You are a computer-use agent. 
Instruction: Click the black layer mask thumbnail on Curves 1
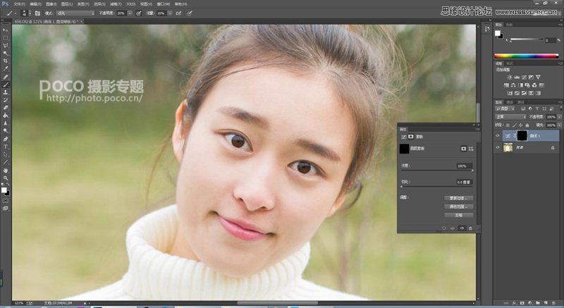(x=522, y=135)
